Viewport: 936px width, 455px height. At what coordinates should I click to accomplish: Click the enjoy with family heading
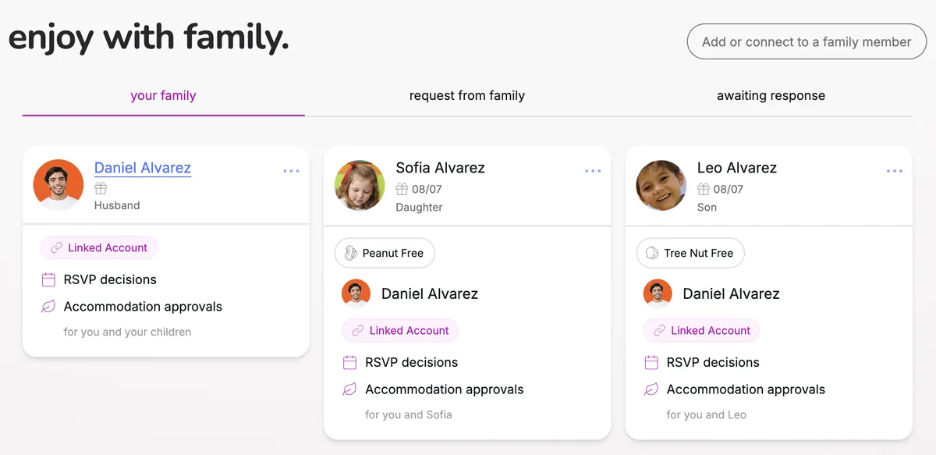[149, 37]
